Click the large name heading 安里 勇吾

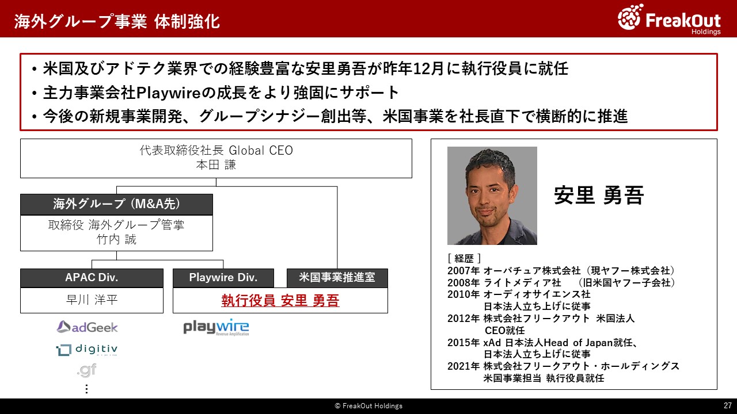tap(599, 195)
